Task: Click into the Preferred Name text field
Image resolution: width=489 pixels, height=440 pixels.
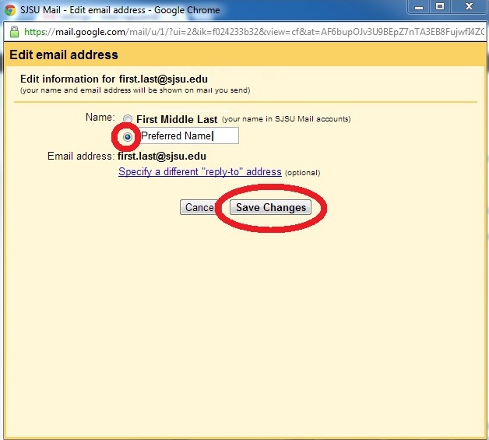Action: pyautogui.click(x=188, y=136)
